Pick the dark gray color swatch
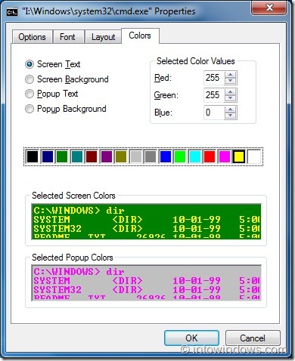 [x=151, y=156]
